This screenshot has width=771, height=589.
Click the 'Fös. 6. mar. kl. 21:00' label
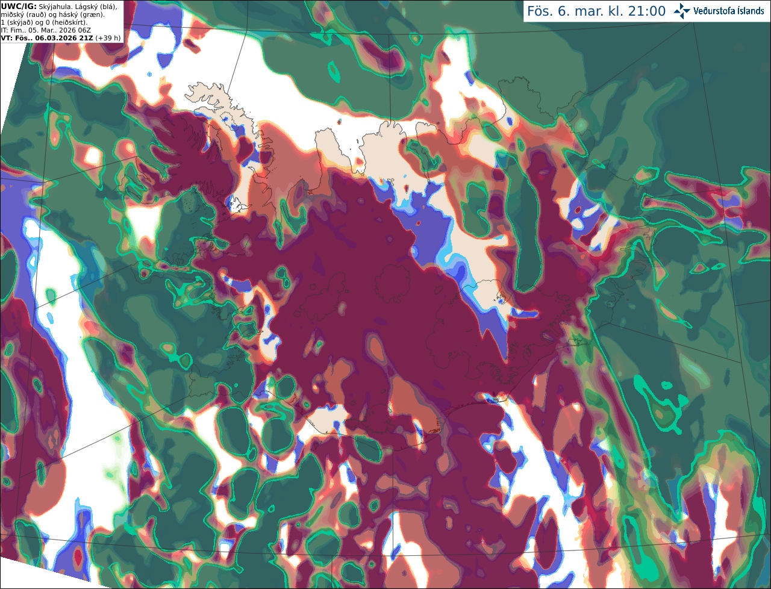(x=596, y=11)
